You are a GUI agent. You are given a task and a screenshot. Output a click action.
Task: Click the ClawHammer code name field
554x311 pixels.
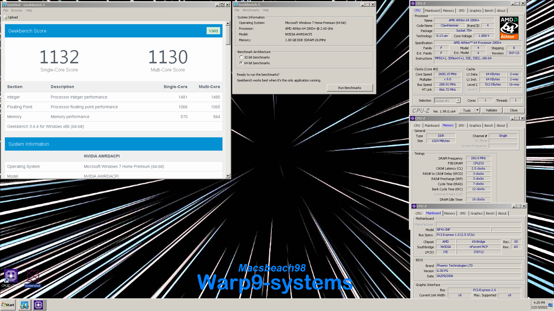pyautogui.click(x=449, y=25)
